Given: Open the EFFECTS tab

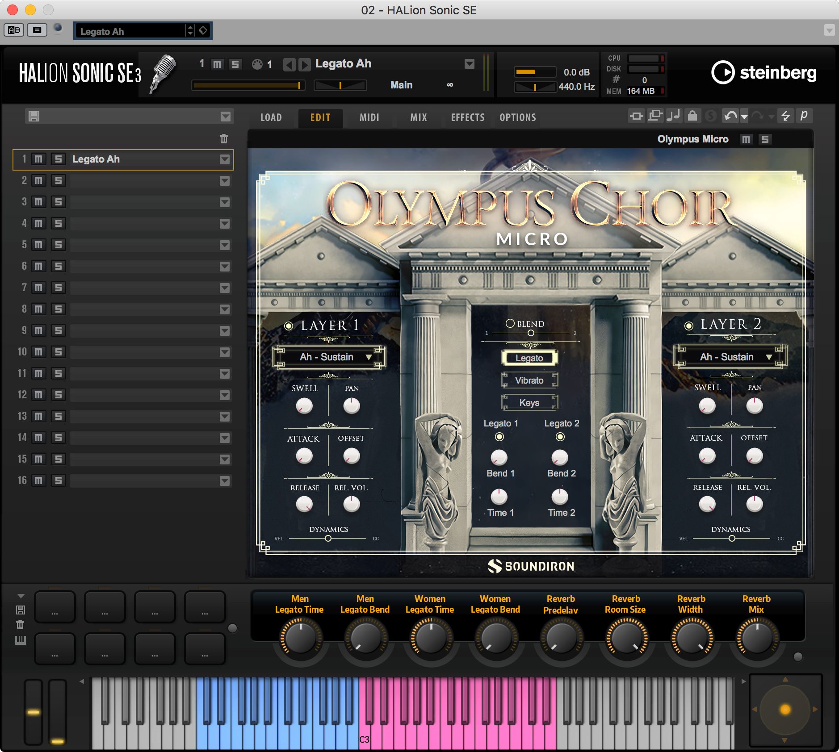Looking at the screenshot, I should [468, 117].
